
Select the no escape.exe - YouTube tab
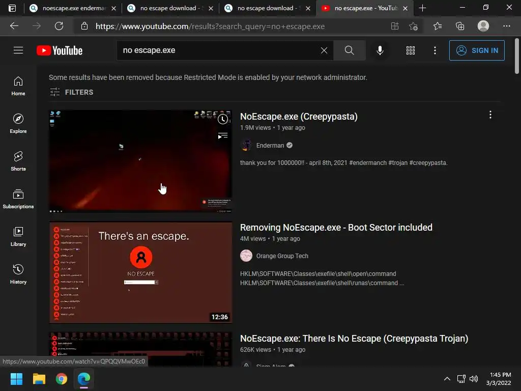click(364, 8)
